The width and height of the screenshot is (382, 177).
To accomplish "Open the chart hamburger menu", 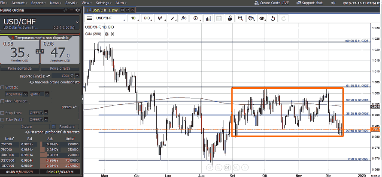I will (x=89, y=18).
